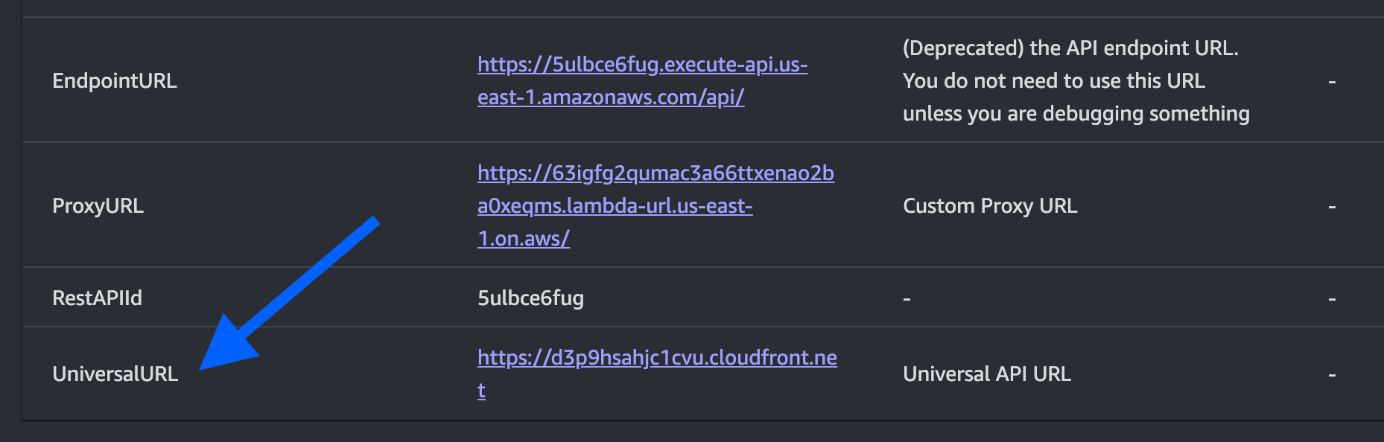The image size is (1384, 442).
Task: Select the UniversalURL row label
Action: point(115,374)
